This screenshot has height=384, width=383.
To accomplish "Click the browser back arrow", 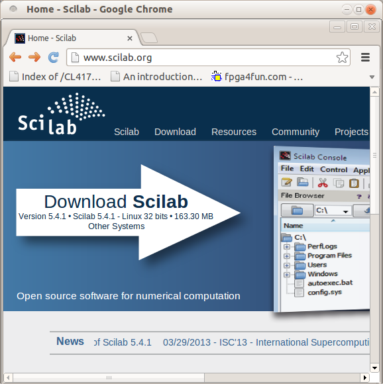I will coord(15,58).
